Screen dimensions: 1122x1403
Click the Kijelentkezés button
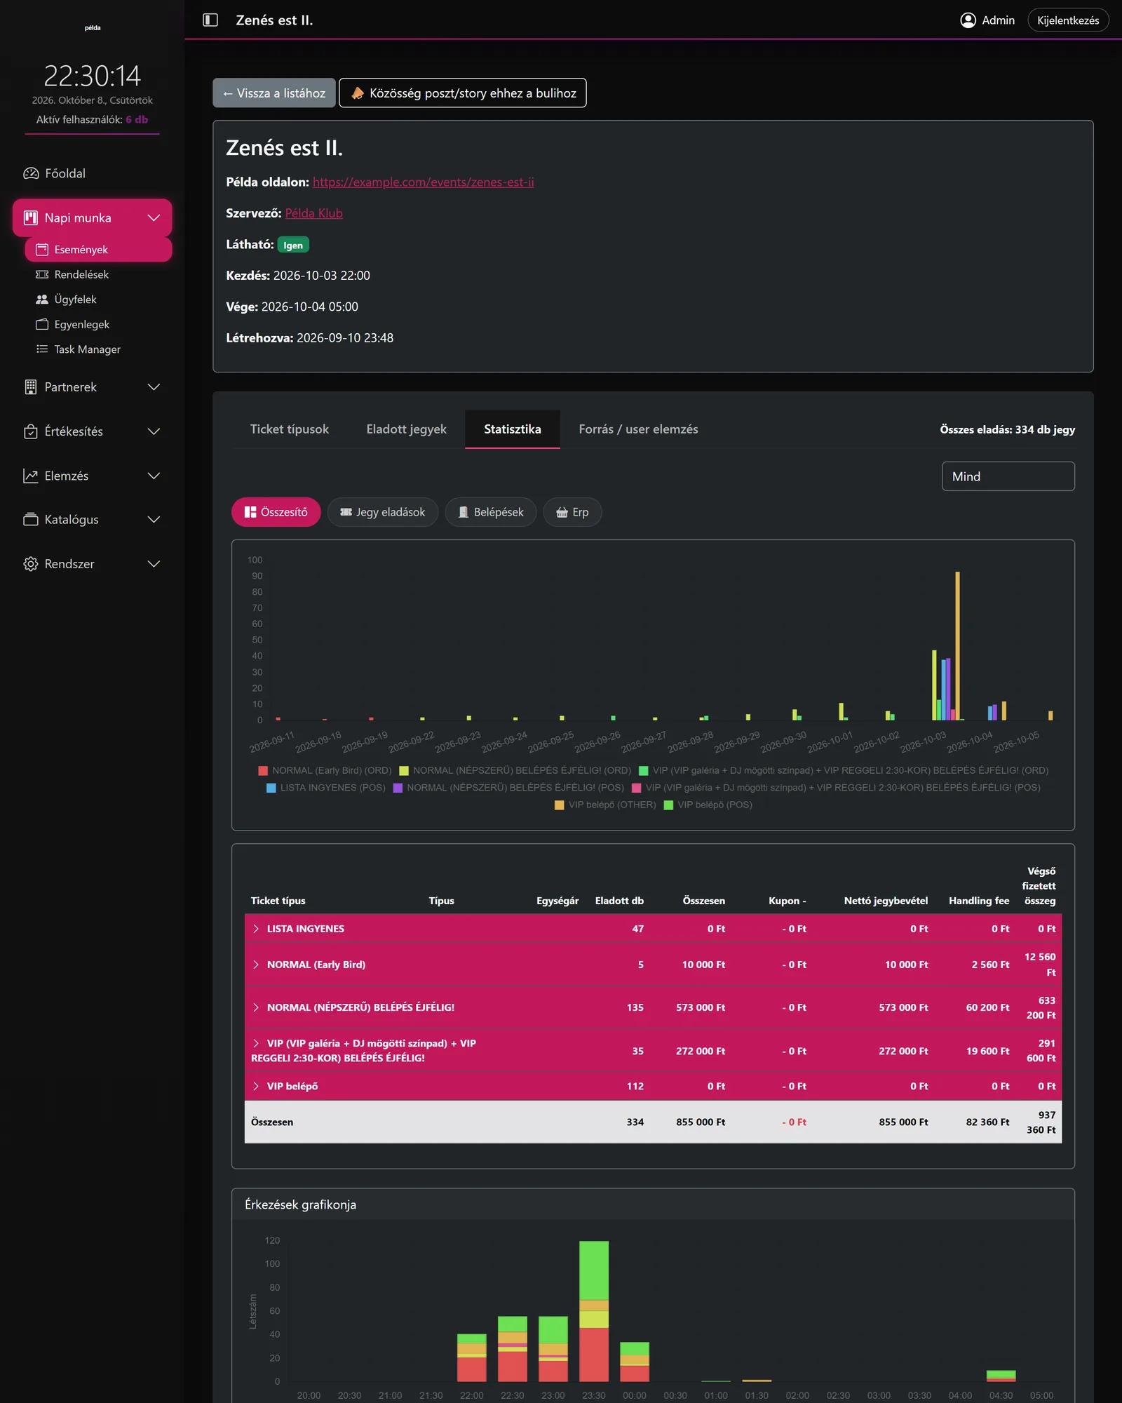click(1068, 20)
